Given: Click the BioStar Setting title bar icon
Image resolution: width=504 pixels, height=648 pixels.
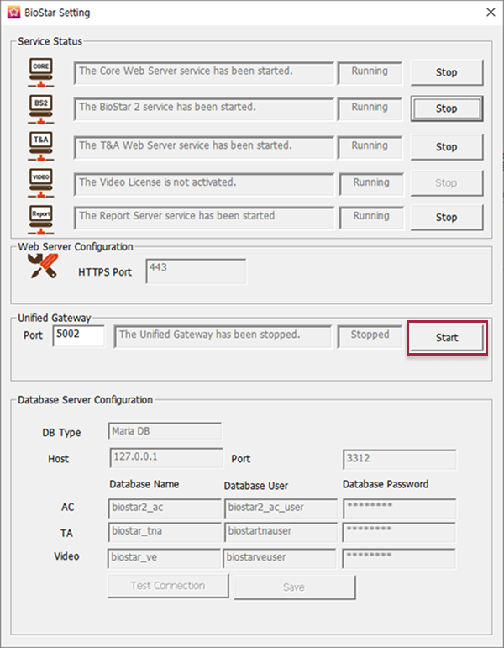Looking at the screenshot, I should [x=13, y=13].
